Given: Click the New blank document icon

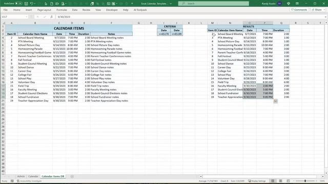Looking at the screenshot, I should [x=51, y=4].
